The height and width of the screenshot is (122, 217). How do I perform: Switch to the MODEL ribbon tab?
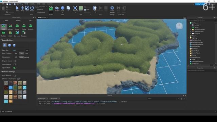(33, 4)
